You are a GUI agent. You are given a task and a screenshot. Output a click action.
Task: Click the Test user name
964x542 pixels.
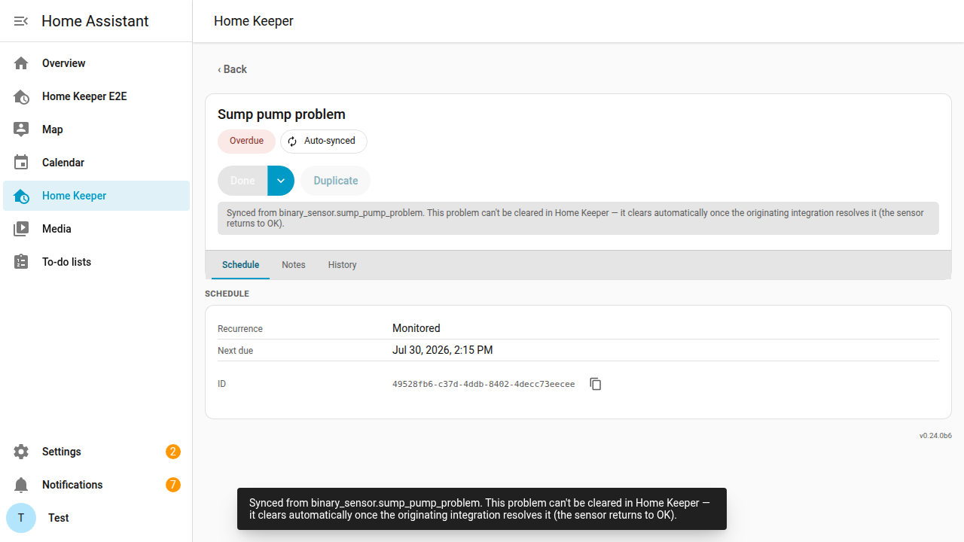(x=59, y=518)
